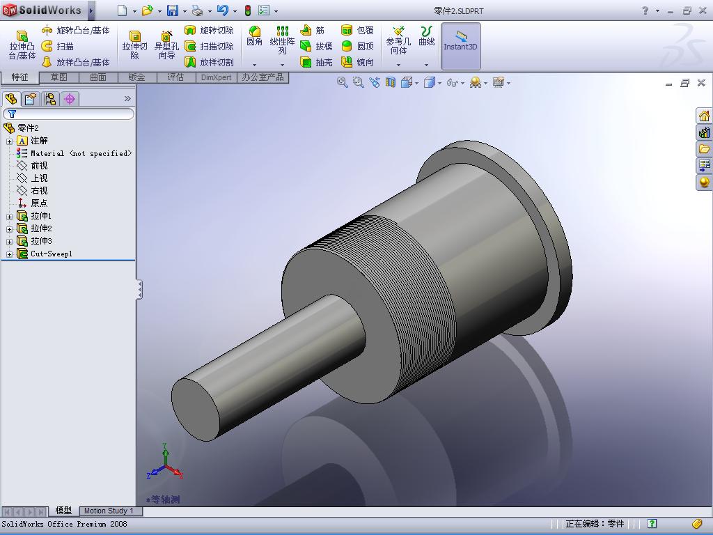This screenshot has width=713, height=535.
Task: Choose the 圆顶 dome tool
Action: (357, 46)
